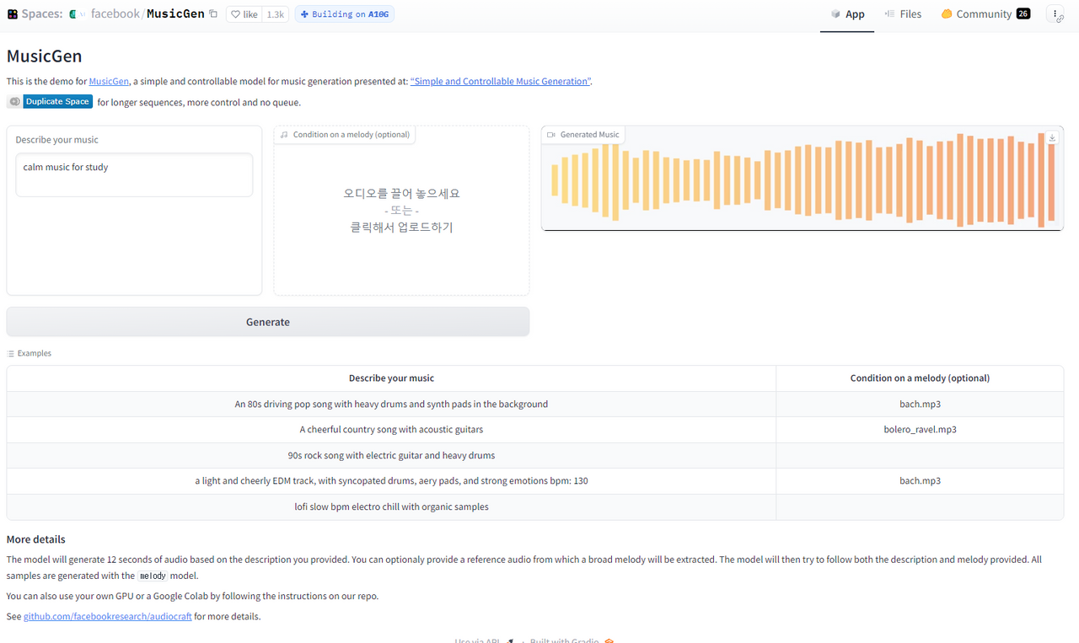Image resolution: width=1079 pixels, height=643 pixels.
Task: Open the Spaces link in header
Action: (41, 14)
